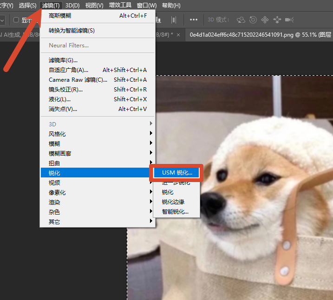Select 锐化边缘 in the submenu
Viewport: 333px width, 300px height.
[176, 202]
